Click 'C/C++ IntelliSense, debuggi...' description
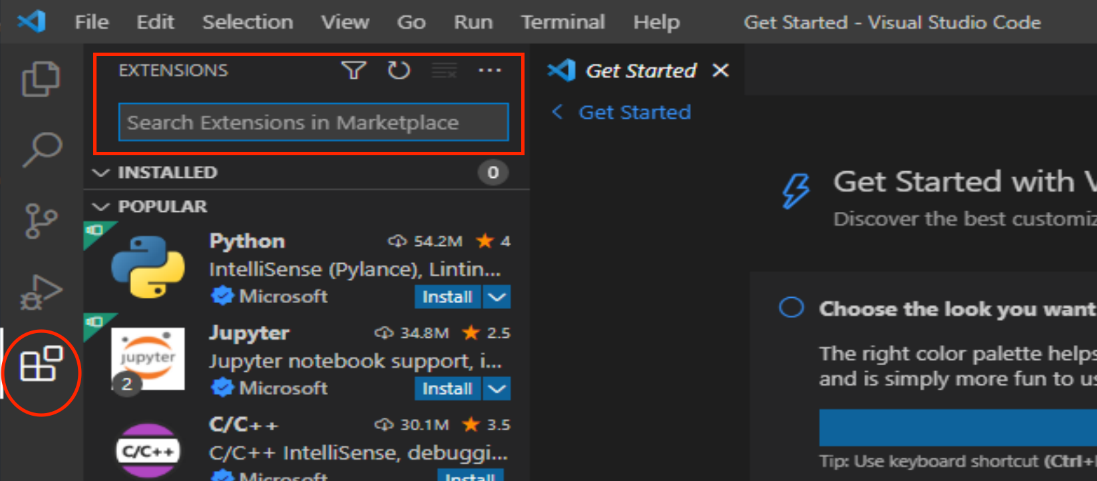Viewport: 1097px width, 481px height. point(358,453)
